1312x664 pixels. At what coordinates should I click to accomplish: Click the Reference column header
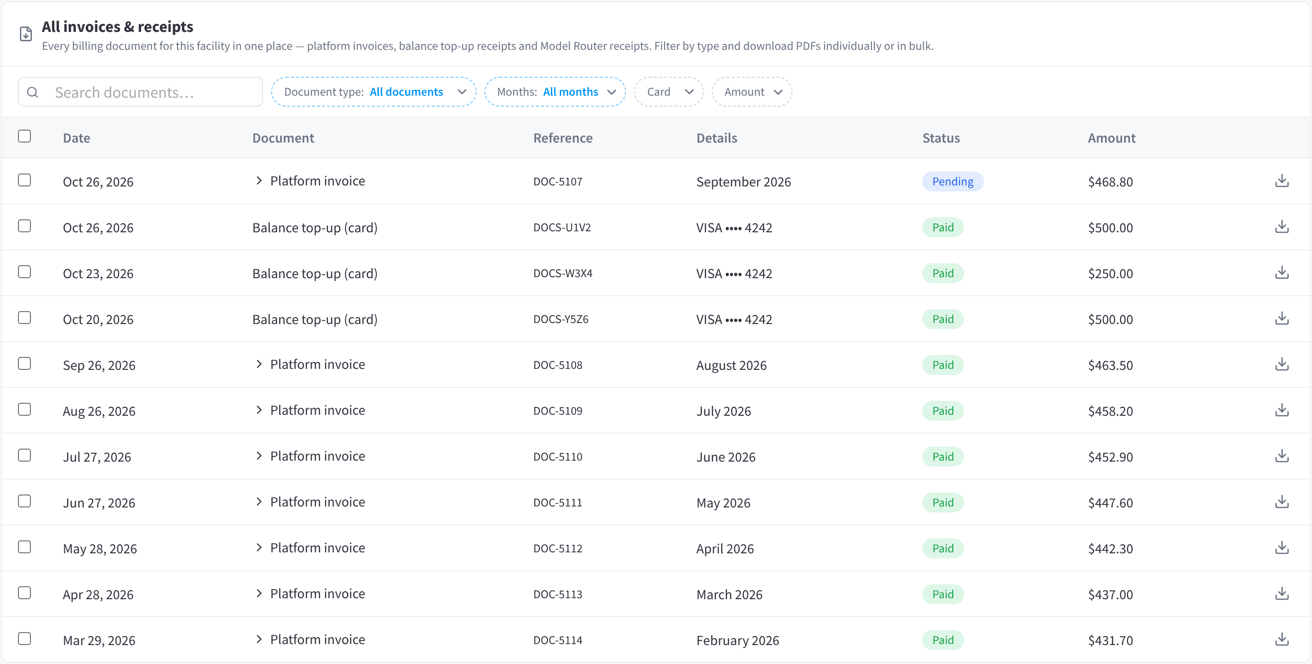pyautogui.click(x=563, y=138)
